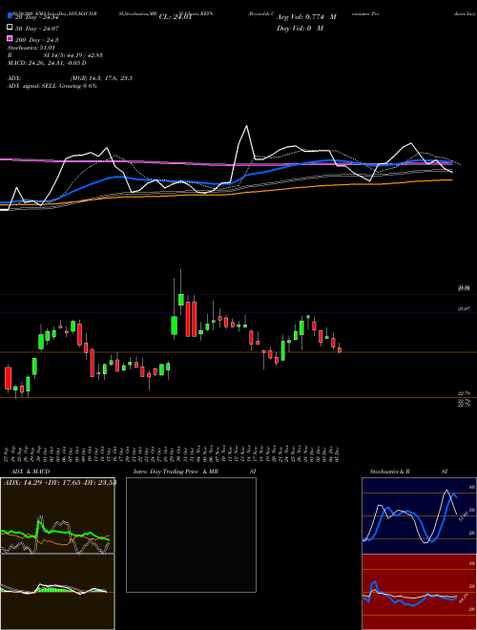Click the white 50 Day legend swatch
This screenshot has height=630, width=477.
coord(10,28)
